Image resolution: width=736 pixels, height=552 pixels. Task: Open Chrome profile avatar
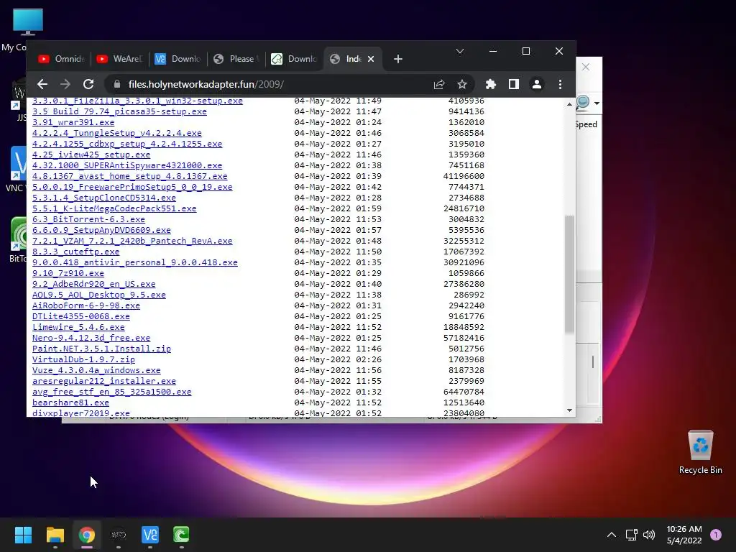point(536,85)
